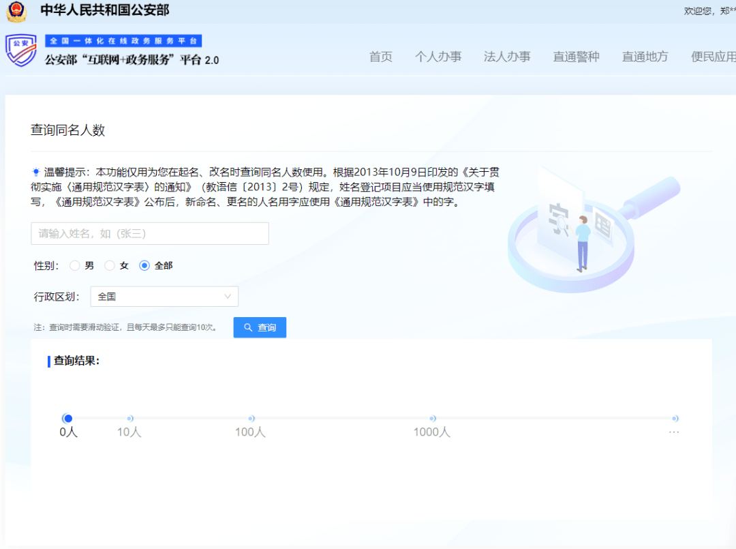Switch to the 首页 tab

[x=381, y=57]
